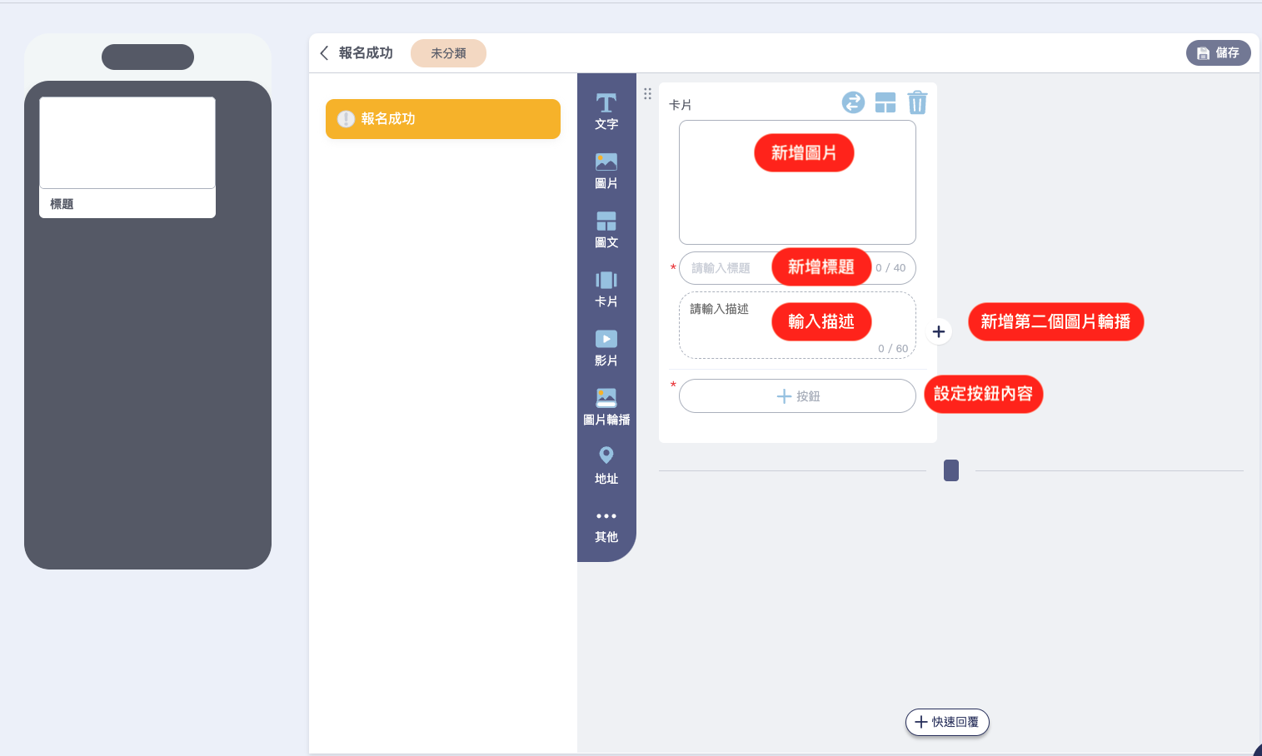Go back using the left chevron
1262x756 pixels.
[324, 53]
